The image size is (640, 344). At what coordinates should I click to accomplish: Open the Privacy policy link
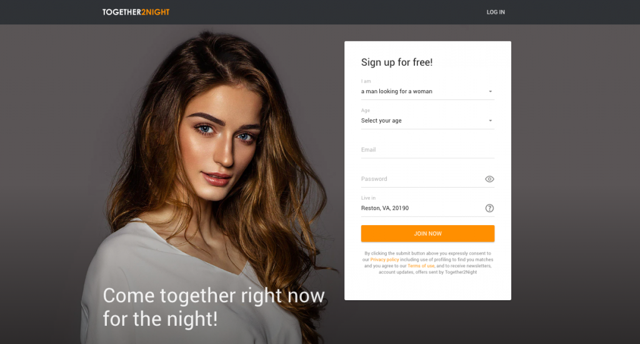click(x=384, y=260)
